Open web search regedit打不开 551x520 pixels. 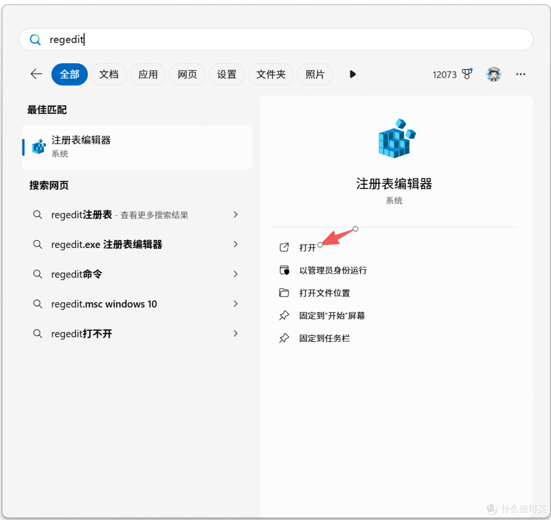[x=137, y=333]
